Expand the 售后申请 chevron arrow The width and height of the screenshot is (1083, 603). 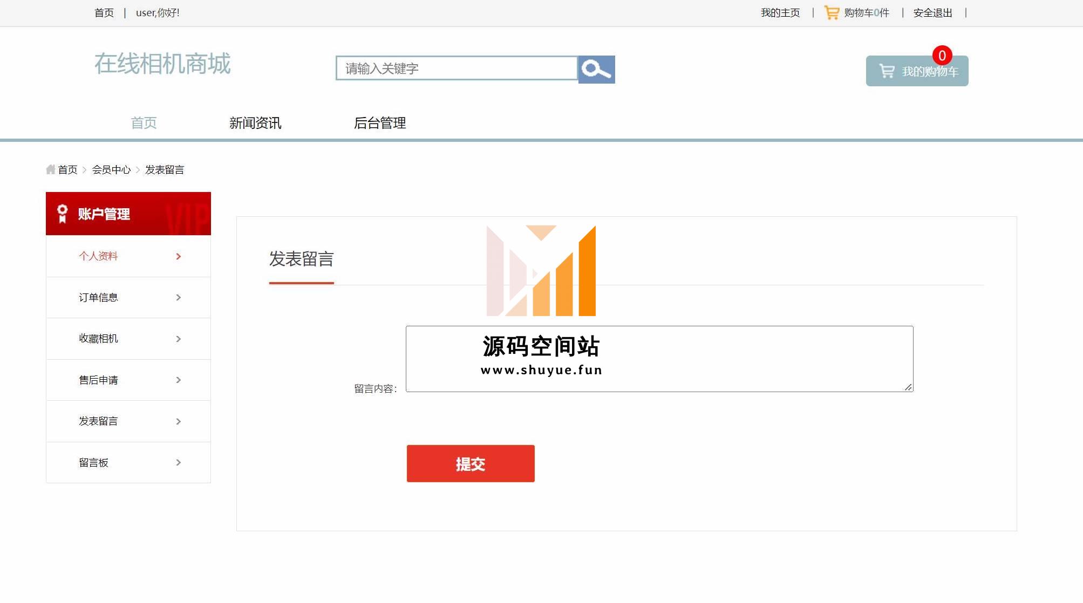pyautogui.click(x=179, y=380)
